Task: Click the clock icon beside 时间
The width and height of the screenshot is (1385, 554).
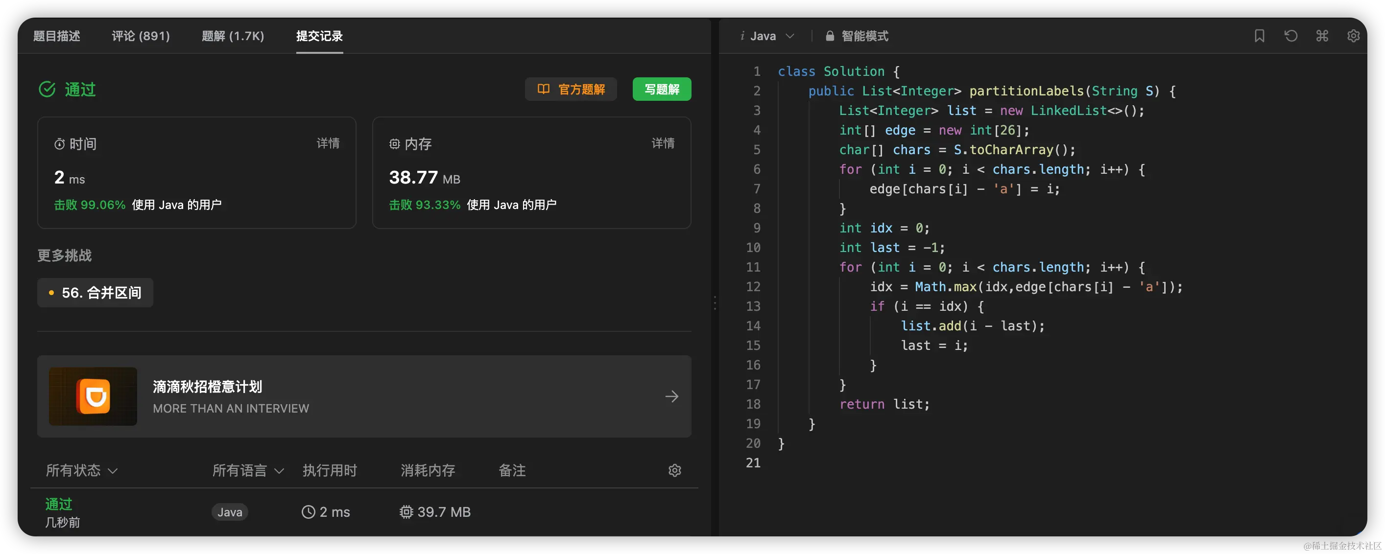Action: click(x=59, y=144)
